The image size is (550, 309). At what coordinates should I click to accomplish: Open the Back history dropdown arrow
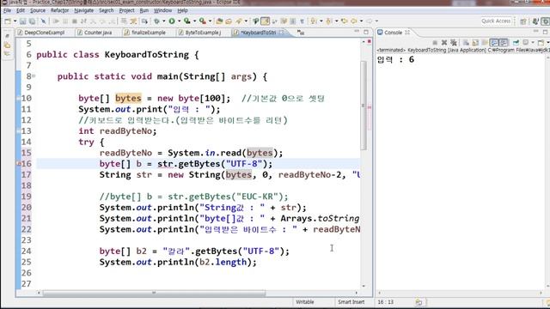pos(361,21)
